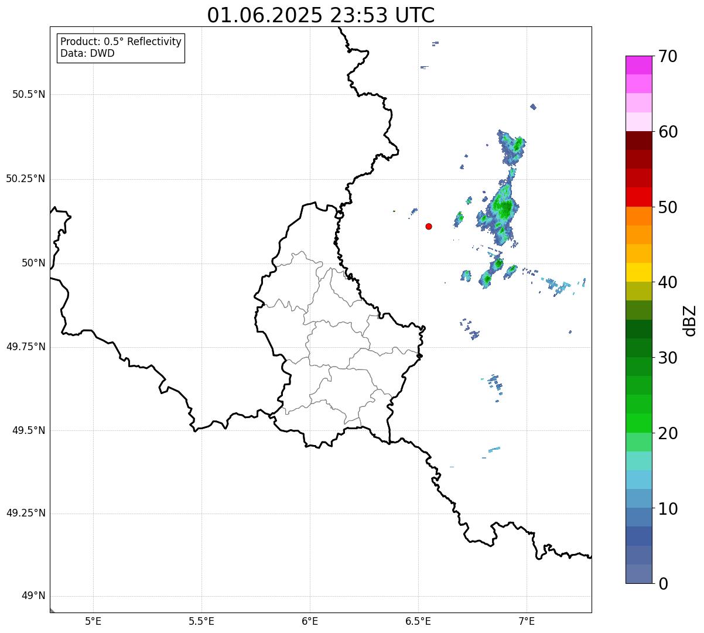Click the 50.25°N latitude label
The height and width of the screenshot is (633, 704).
[x=26, y=179]
